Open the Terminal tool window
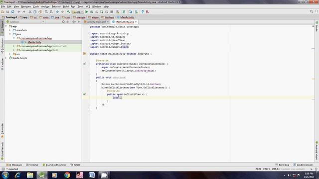 [x=32, y=165]
